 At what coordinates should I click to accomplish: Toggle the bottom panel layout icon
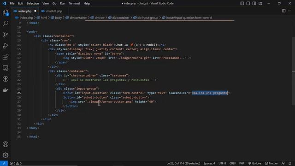tap(248, 3)
